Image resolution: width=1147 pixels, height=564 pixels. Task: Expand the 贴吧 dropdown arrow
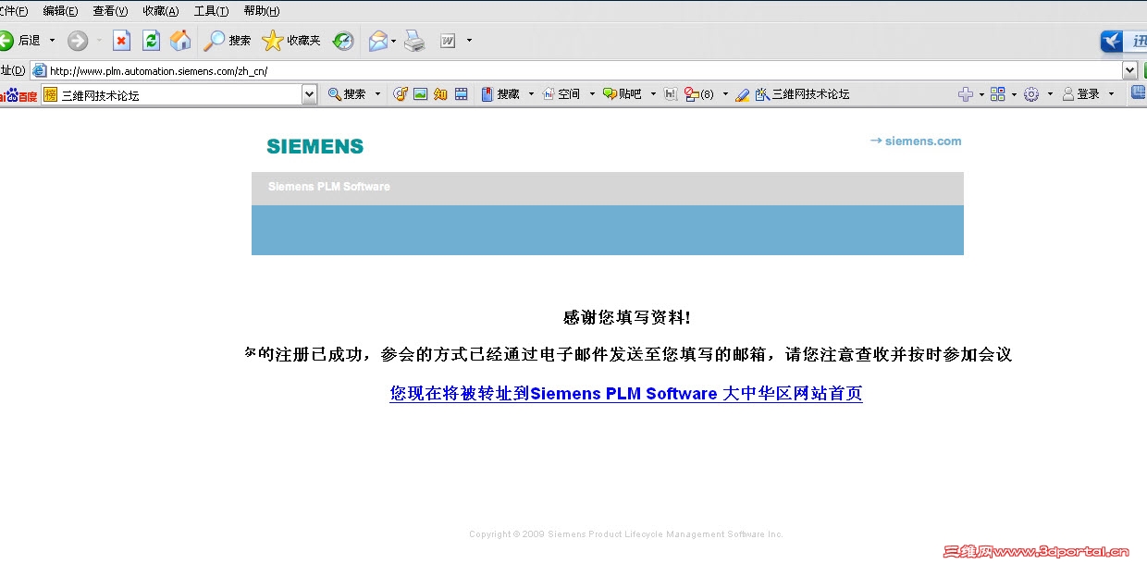pos(653,94)
